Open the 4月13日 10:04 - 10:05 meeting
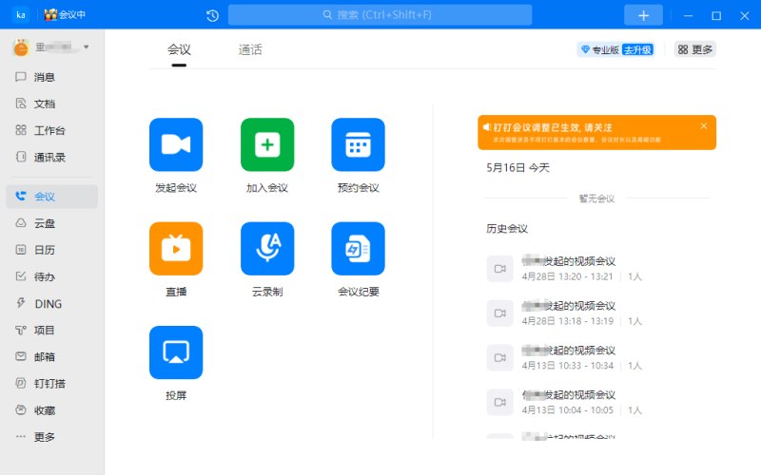The image size is (761, 475). coord(600,402)
